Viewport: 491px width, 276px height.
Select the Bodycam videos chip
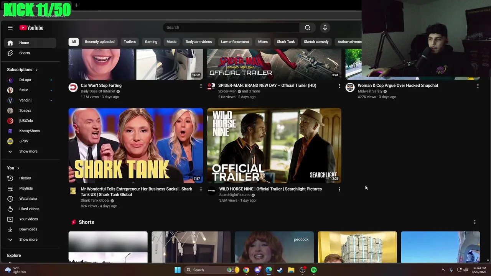(199, 42)
